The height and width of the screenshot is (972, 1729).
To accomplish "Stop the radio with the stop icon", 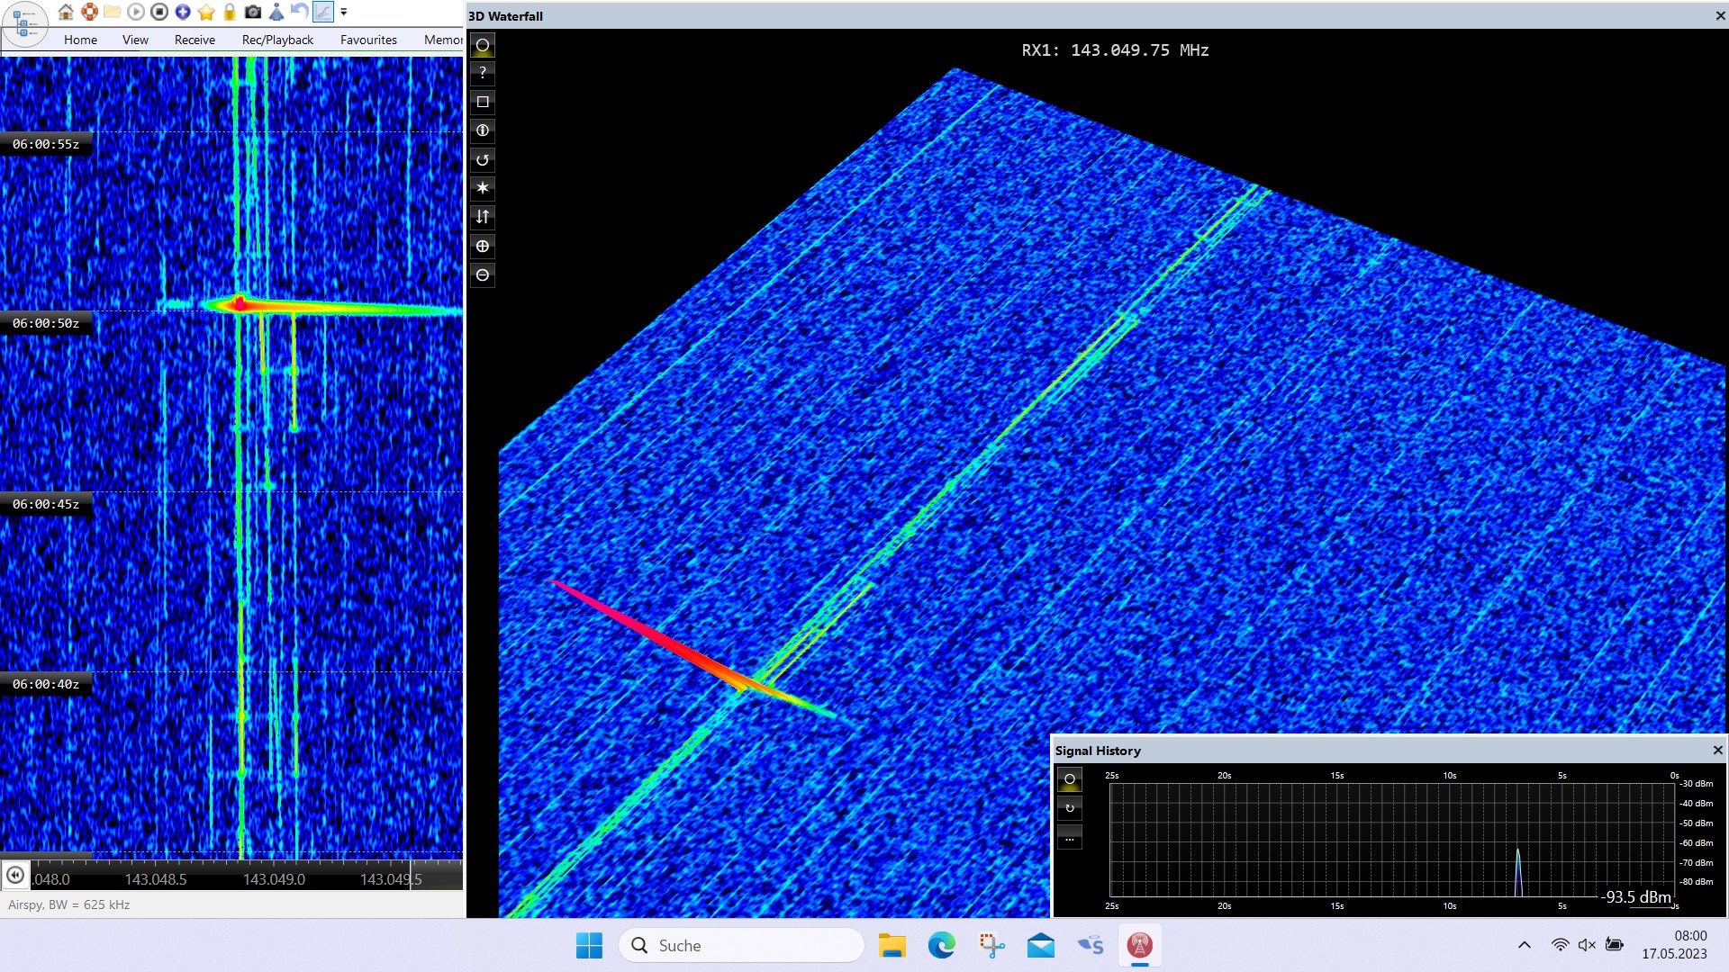I will (159, 12).
